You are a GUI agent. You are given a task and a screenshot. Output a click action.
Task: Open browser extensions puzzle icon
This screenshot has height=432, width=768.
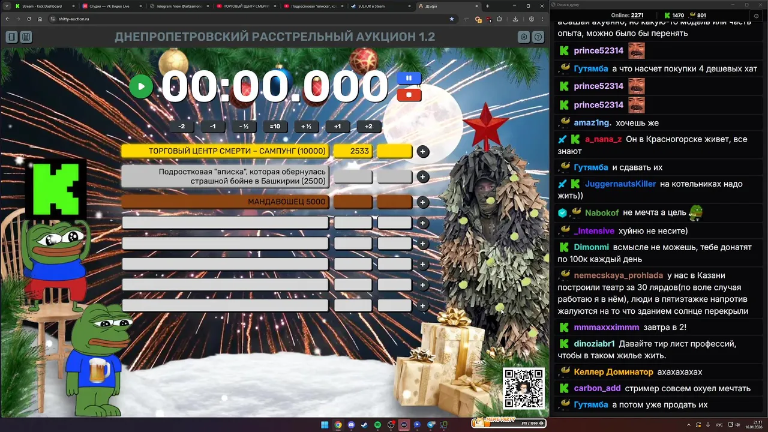click(x=499, y=19)
